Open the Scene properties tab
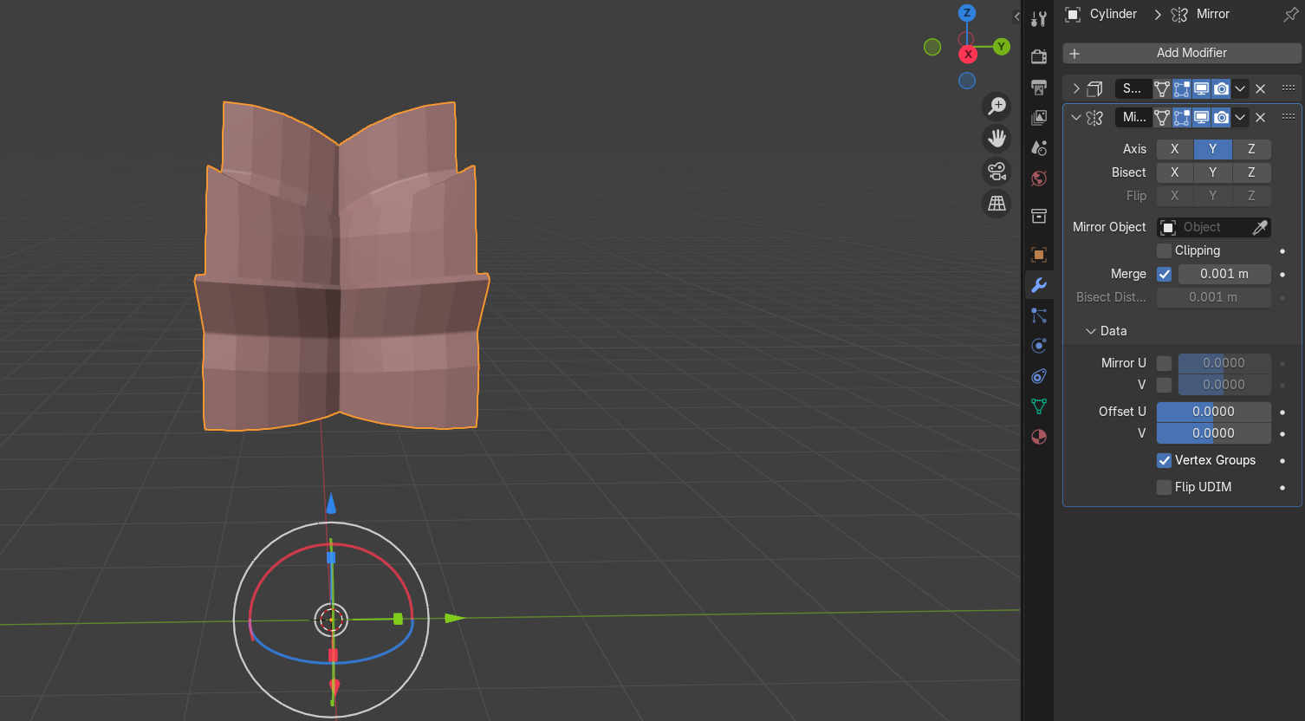 point(1038,147)
